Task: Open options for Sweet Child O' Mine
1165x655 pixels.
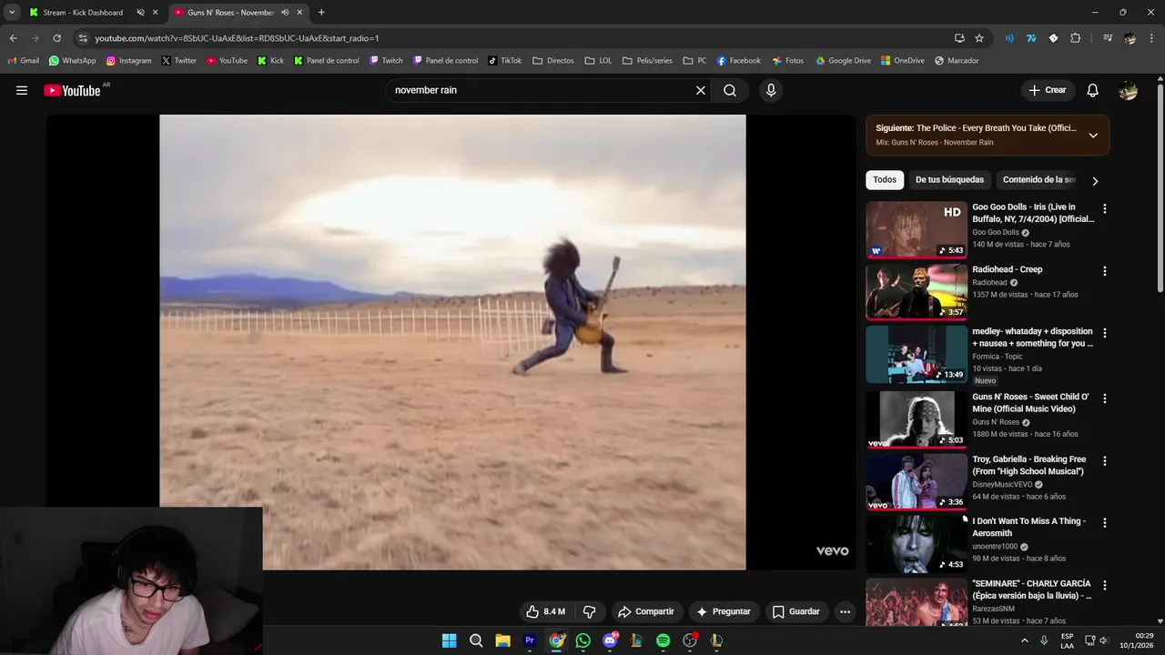Action: click(1105, 398)
